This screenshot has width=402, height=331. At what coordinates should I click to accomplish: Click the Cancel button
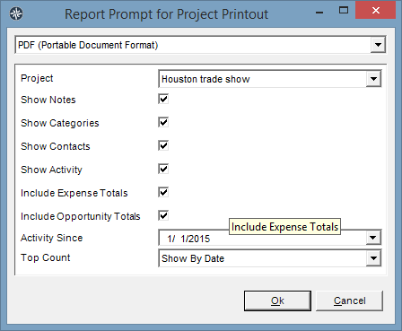pos(349,301)
